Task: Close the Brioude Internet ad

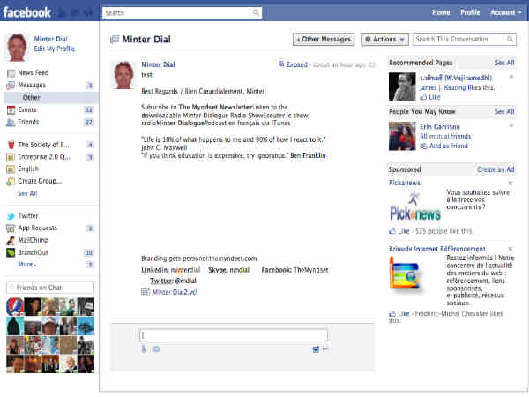Action: point(510,249)
